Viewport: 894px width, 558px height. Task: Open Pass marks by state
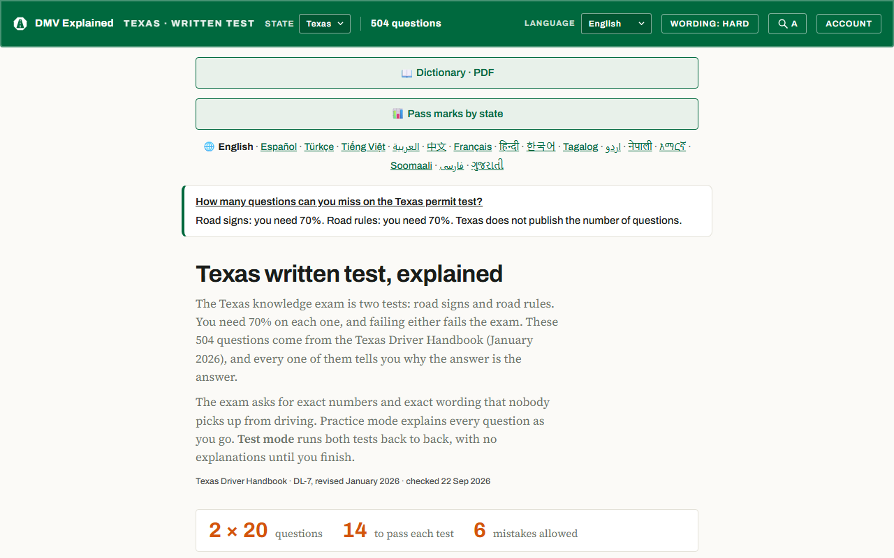click(x=447, y=114)
